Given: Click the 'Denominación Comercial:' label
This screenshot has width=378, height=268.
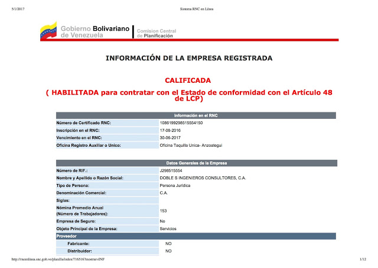Looking at the screenshot, I should 82,193.
